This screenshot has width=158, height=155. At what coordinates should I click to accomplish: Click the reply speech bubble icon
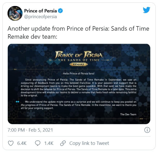click(x=38, y=143)
